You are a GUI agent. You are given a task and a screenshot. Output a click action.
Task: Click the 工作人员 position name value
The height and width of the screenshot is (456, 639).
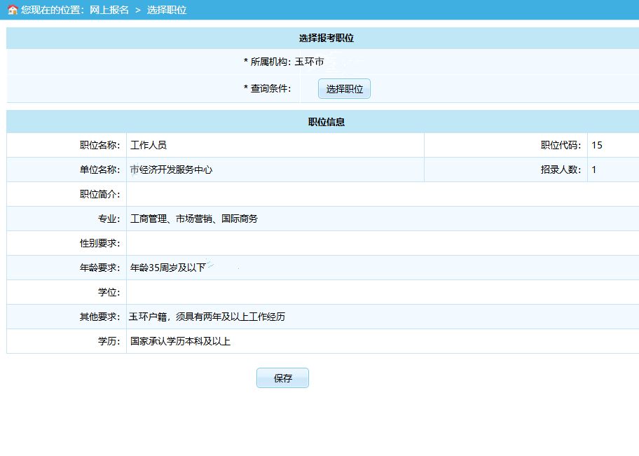[149, 146]
